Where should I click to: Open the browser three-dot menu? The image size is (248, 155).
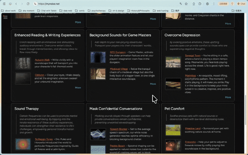click(214, 4)
